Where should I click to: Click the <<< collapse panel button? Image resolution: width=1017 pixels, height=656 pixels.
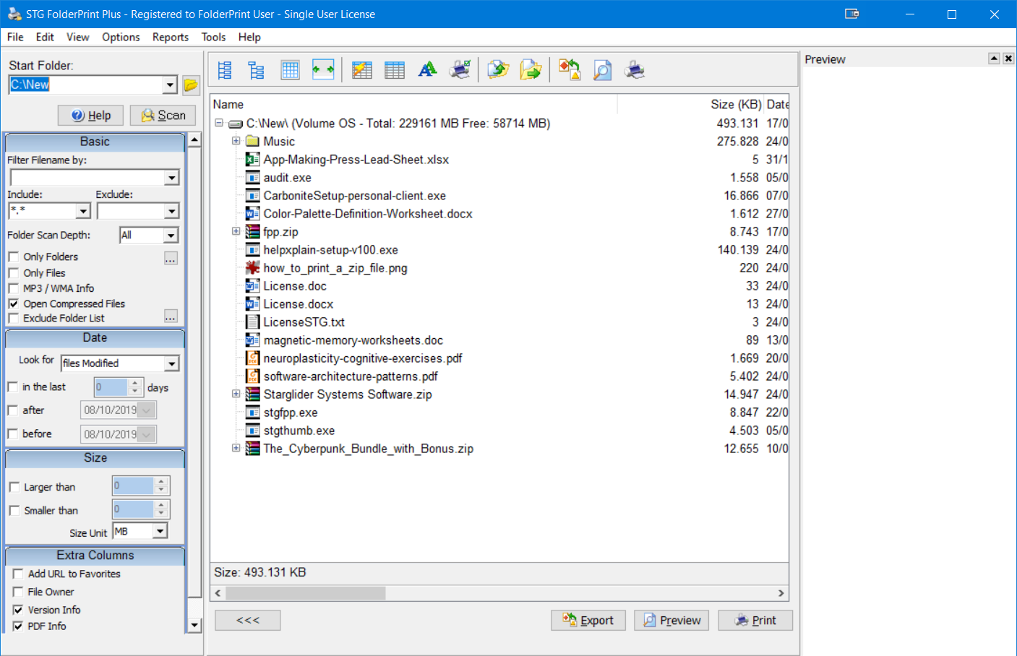(x=248, y=621)
